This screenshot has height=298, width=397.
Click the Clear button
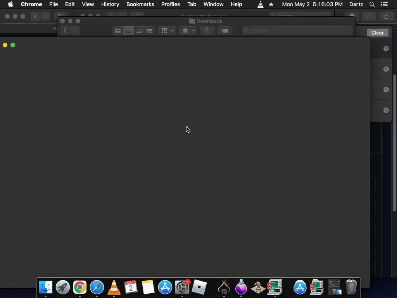pos(378,33)
